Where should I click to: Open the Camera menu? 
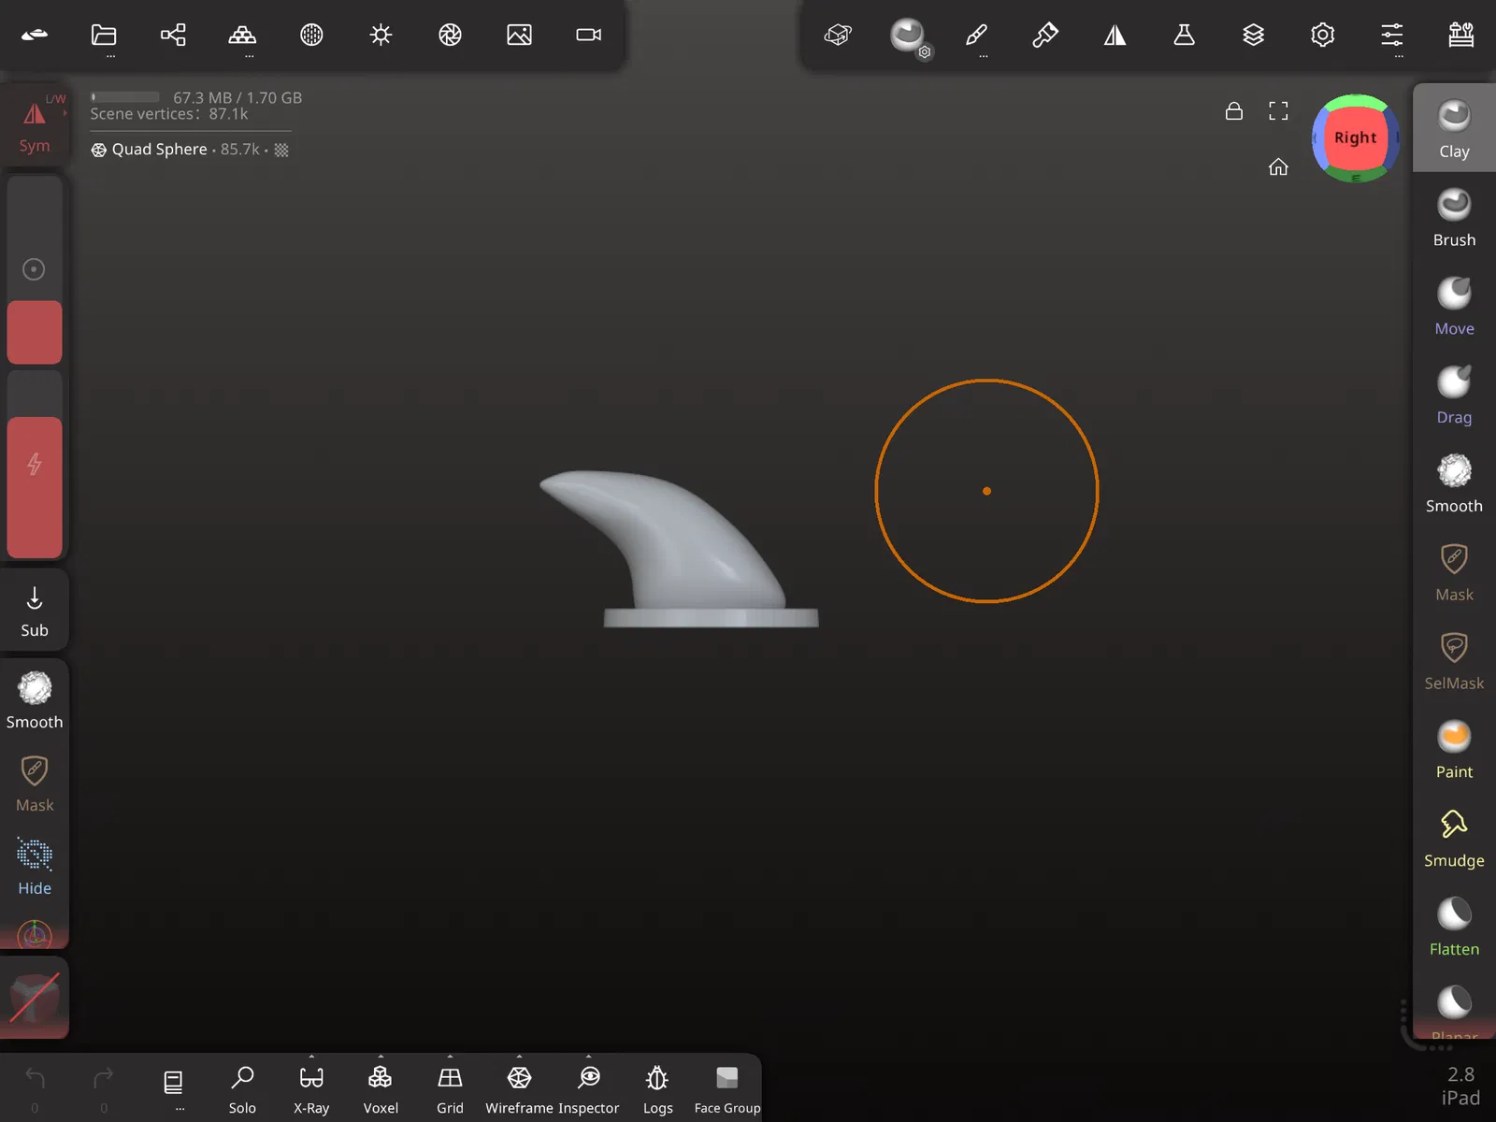coord(588,36)
